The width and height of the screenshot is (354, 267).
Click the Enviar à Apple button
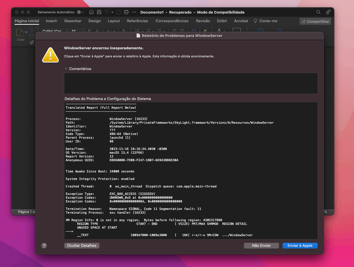(300, 246)
